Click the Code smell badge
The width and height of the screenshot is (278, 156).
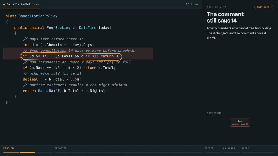point(264,7)
